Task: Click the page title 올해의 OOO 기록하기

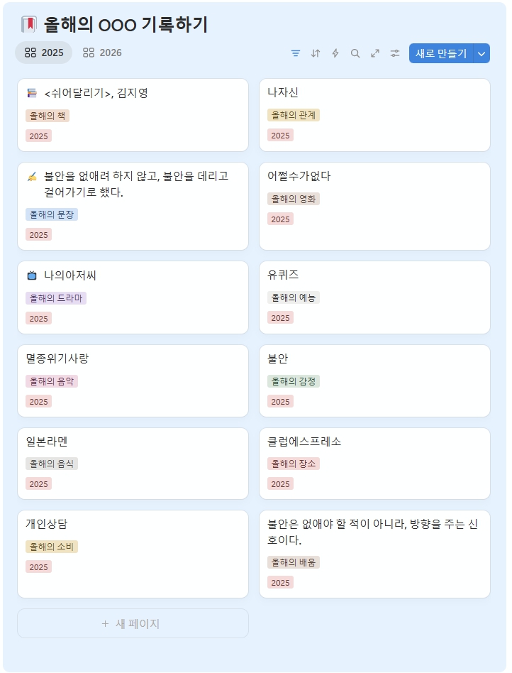Action: coord(126,25)
